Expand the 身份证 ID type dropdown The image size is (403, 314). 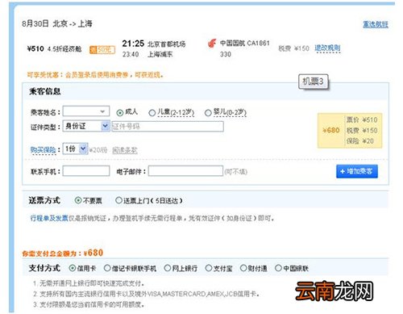click(86, 126)
